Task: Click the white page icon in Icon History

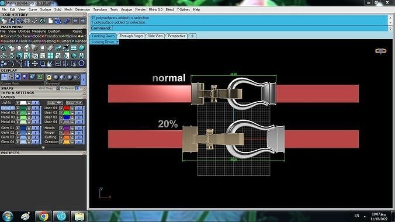Action: pos(50,20)
